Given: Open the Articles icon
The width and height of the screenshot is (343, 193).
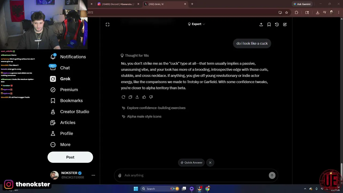Looking at the screenshot, I should 53,123.
